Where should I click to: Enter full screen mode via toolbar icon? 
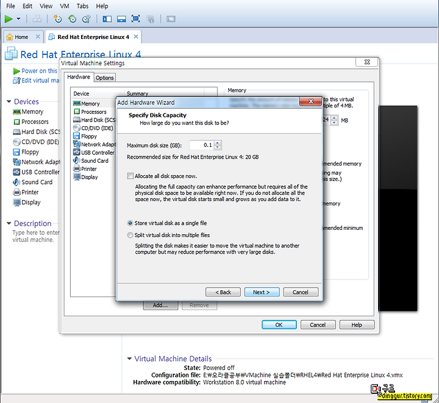[x=136, y=19]
